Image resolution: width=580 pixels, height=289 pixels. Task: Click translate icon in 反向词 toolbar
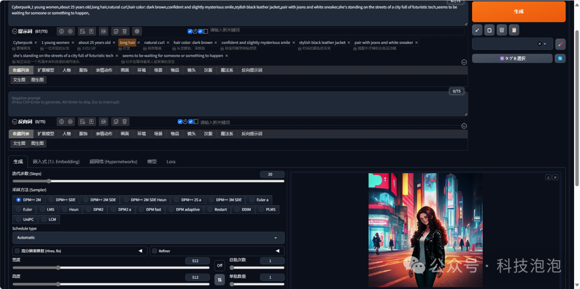coord(104,121)
